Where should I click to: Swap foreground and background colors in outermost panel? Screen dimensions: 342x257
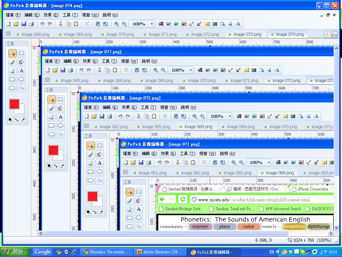(x=16, y=119)
